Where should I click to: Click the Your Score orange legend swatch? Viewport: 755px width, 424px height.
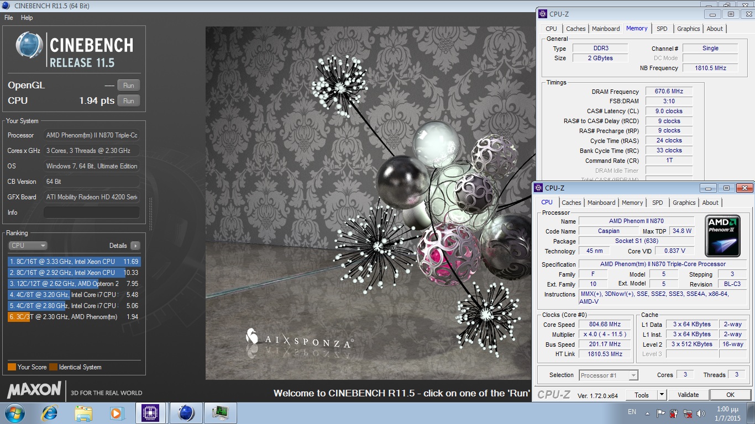12,367
